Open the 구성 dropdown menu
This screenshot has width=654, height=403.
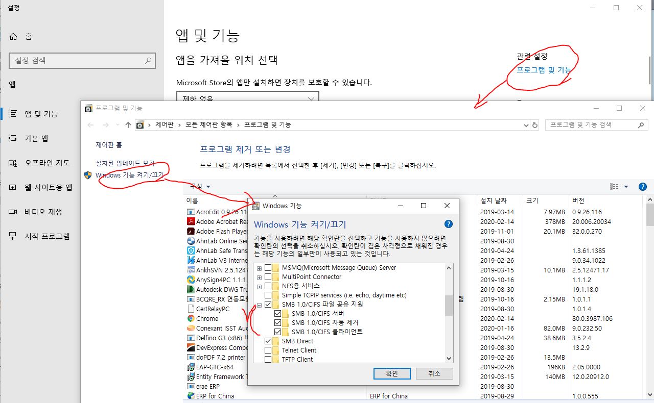[x=200, y=187]
